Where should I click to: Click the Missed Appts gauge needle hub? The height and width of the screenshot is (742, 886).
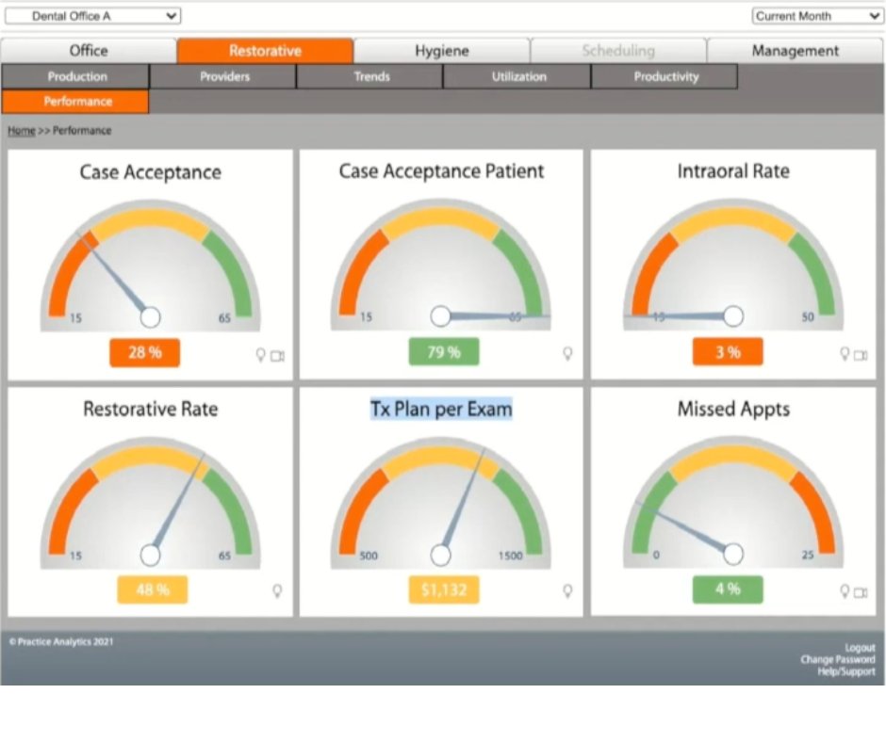[733, 555]
